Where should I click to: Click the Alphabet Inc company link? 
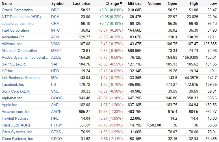pos(12,98)
